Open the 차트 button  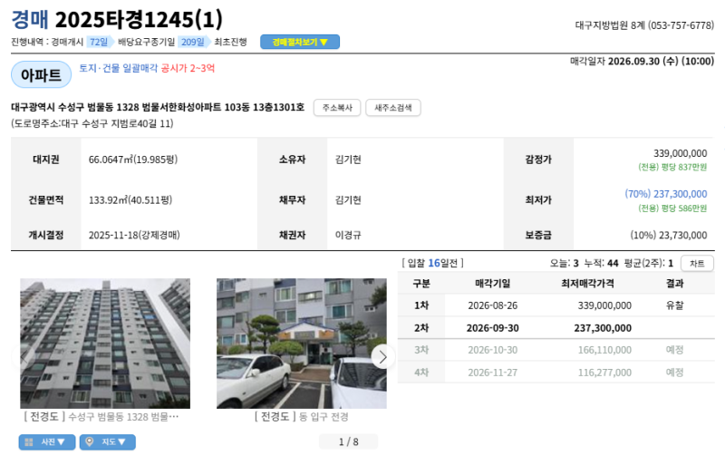[x=697, y=263]
